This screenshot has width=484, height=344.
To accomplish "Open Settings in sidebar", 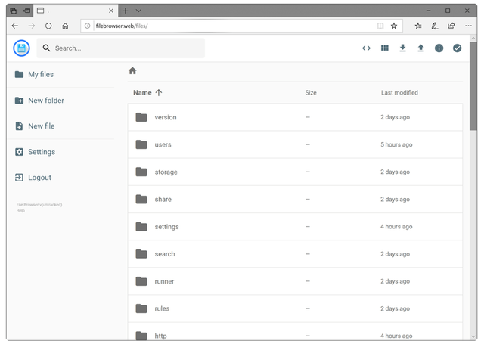I will 36,152.
